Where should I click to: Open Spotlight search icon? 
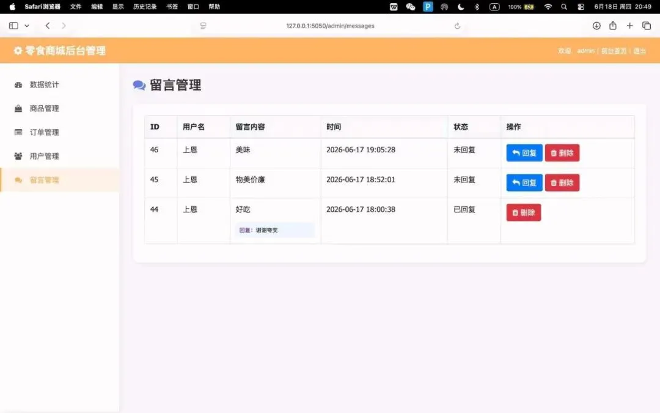[x=564, y=6]
